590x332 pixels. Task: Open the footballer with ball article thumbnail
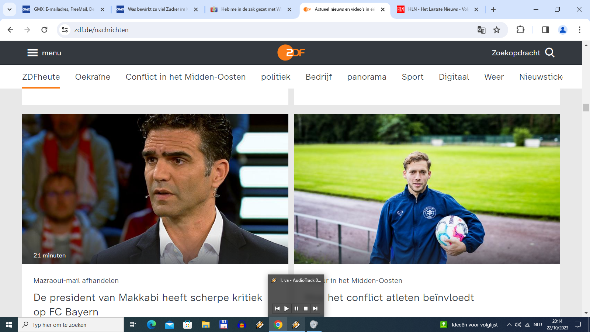point(427,189)
